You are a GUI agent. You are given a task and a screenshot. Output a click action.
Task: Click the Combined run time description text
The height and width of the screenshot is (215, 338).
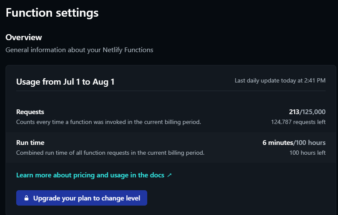click(x=110, y=153)
